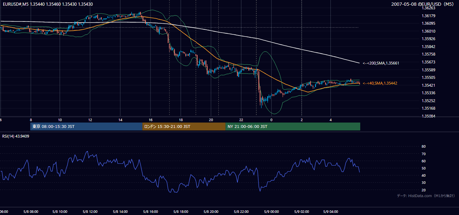459x215 pixels.
Task: Select the 5/8 16:00 time label
Action: click(150, 212)
